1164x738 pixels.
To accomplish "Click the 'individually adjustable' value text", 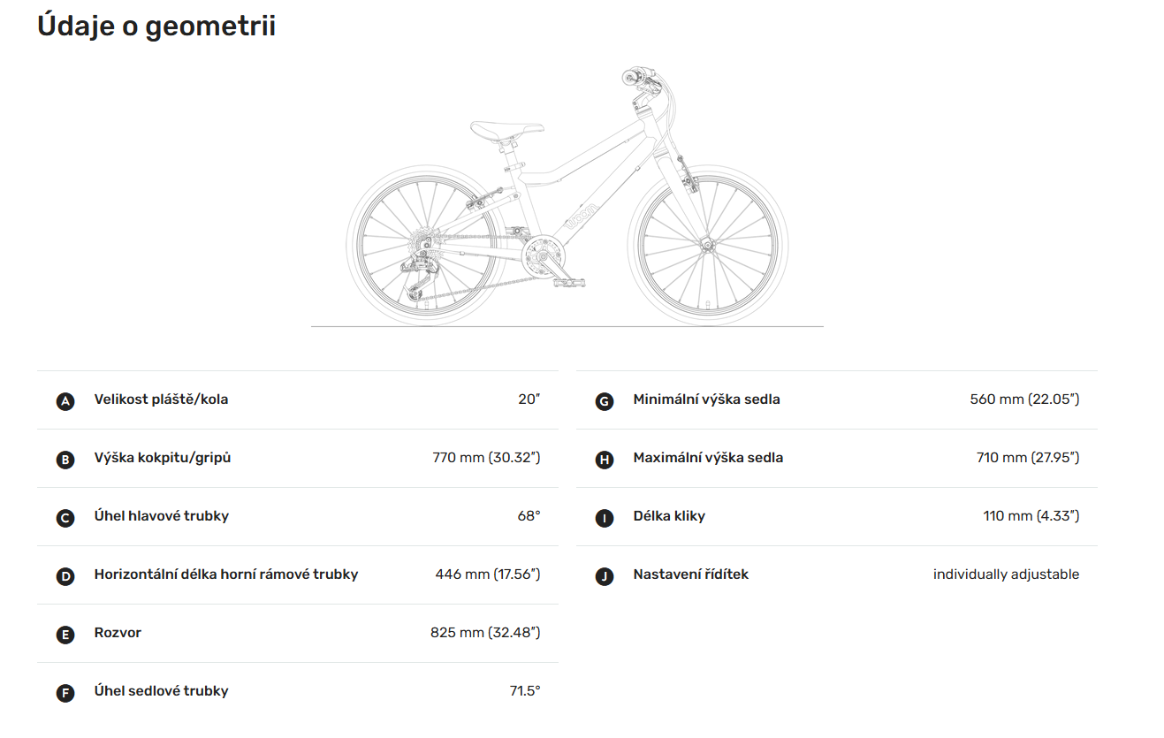I will point(1006,574).
